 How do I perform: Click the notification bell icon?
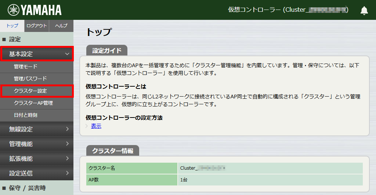tap(364, 10)
